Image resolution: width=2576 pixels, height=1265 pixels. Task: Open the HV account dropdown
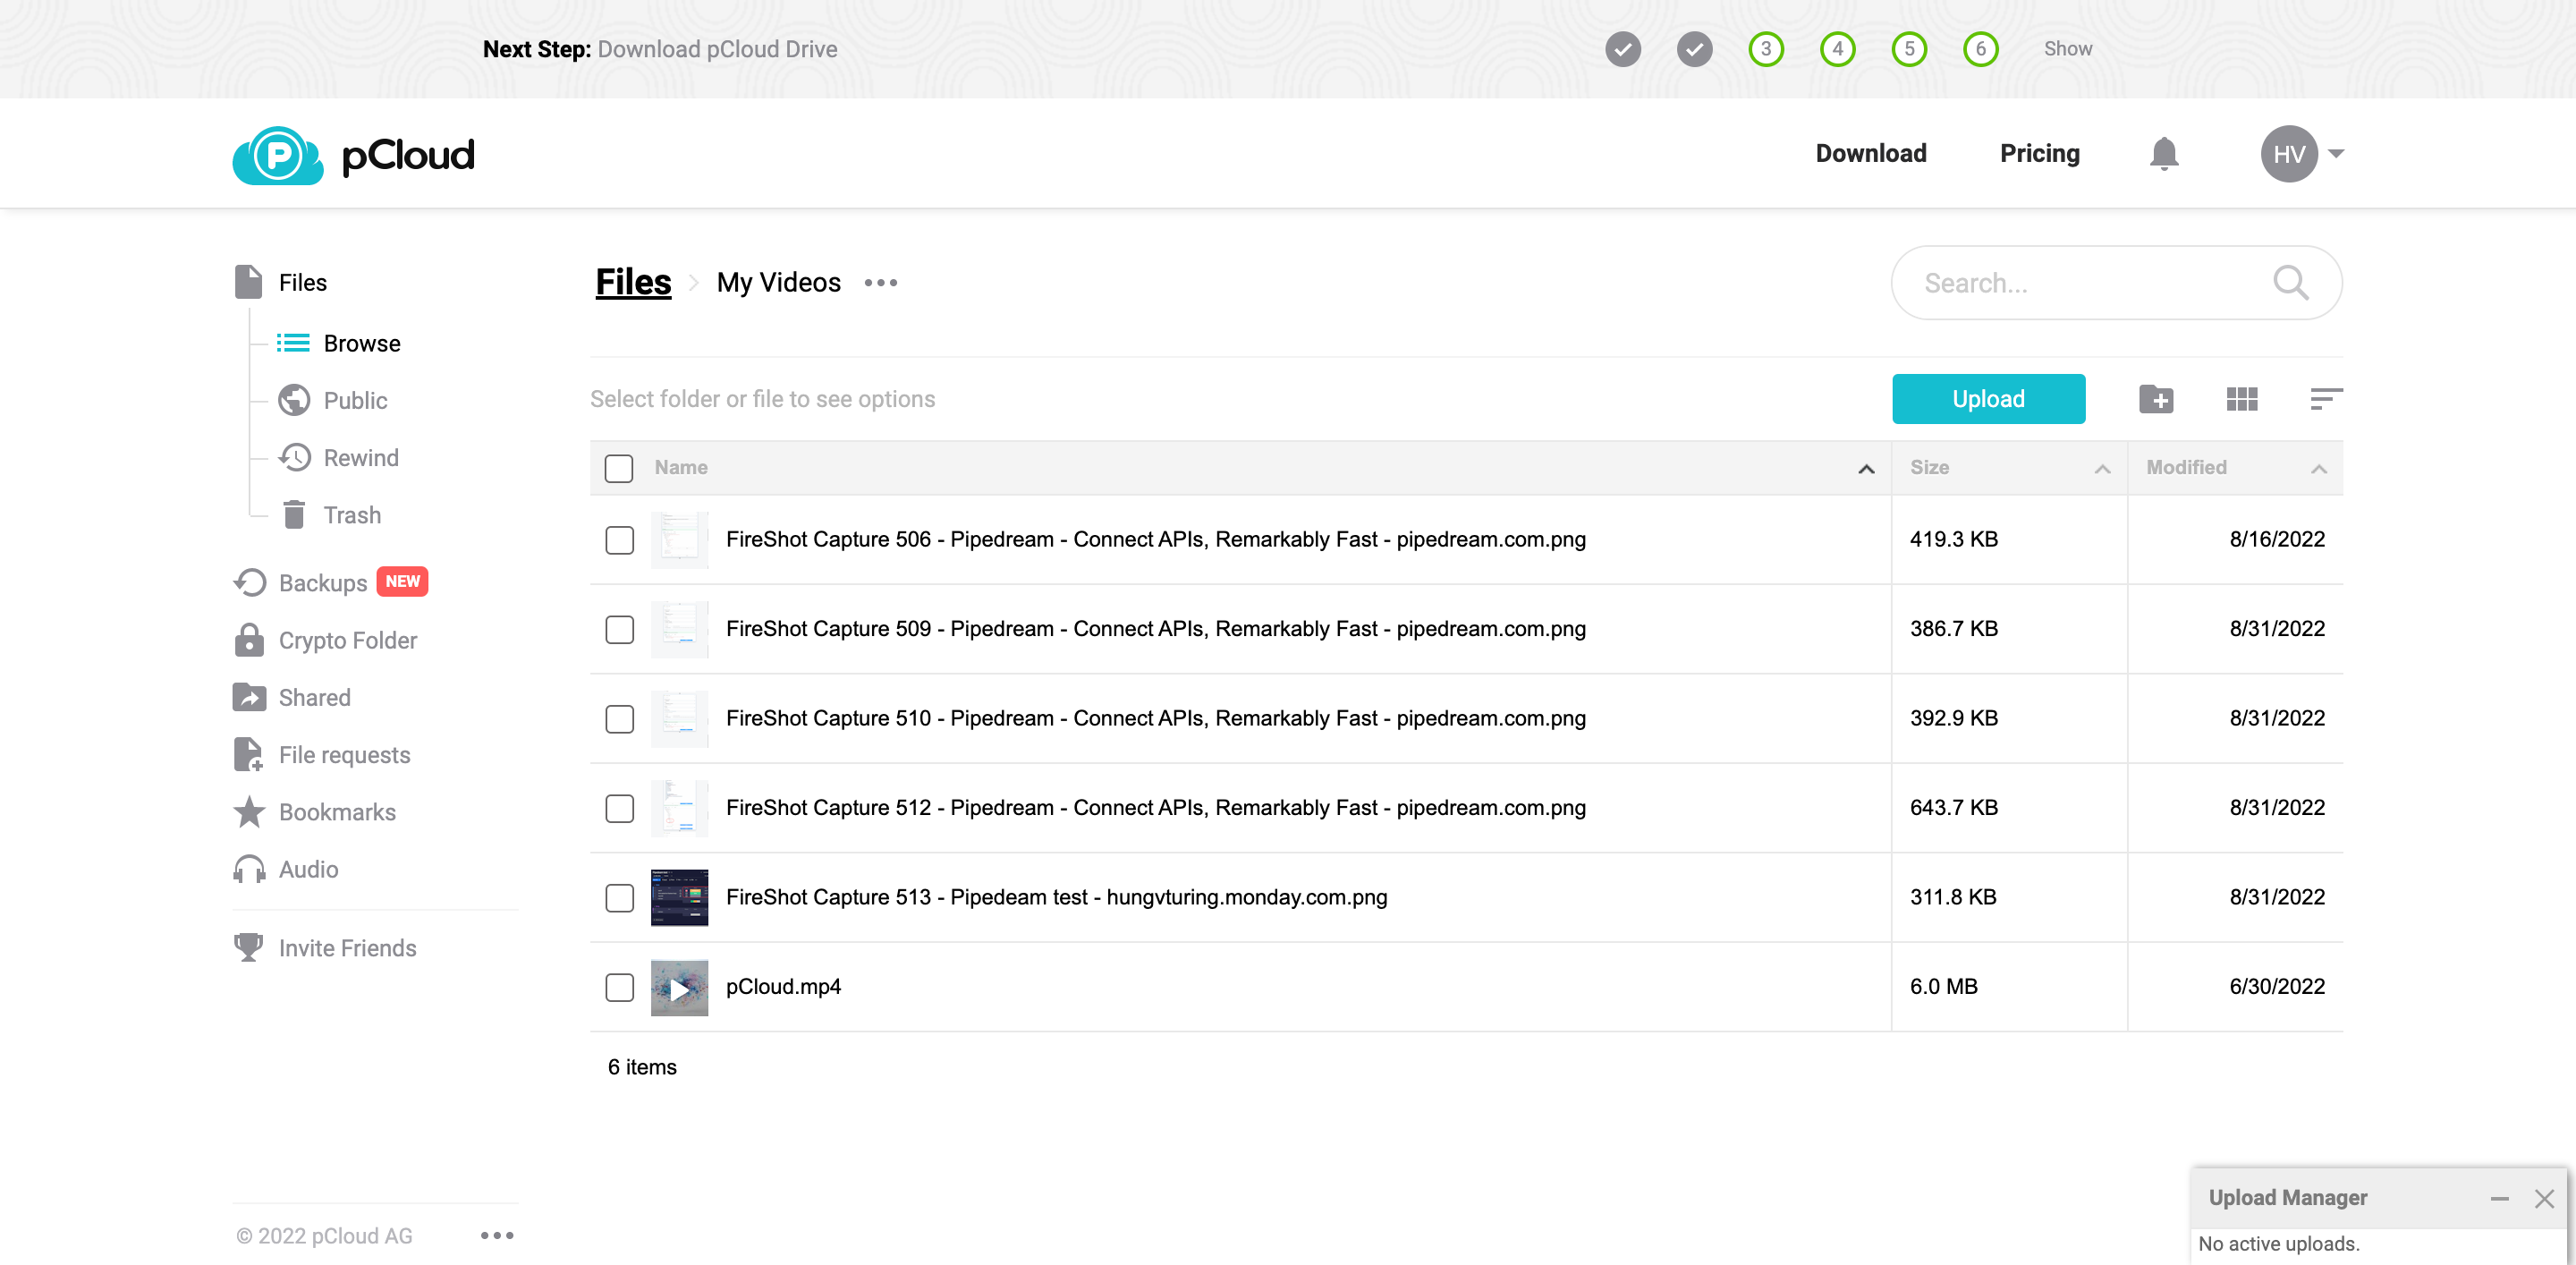[x=2301, y=153]
